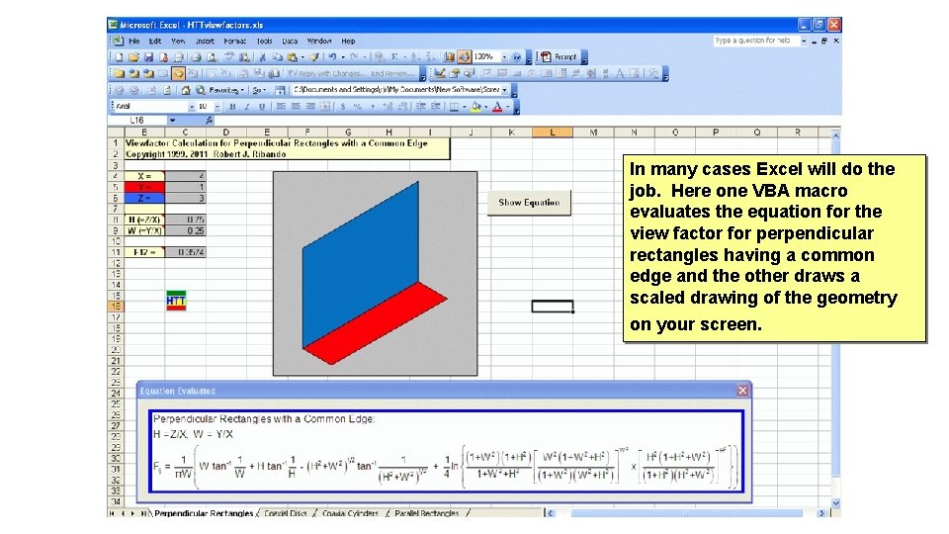Open the Zoom 100% dropdown

[x=504, y=57]
